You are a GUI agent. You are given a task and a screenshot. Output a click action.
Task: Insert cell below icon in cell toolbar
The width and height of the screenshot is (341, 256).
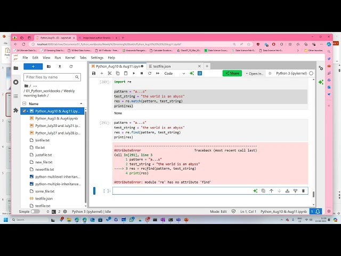(295, 191)
